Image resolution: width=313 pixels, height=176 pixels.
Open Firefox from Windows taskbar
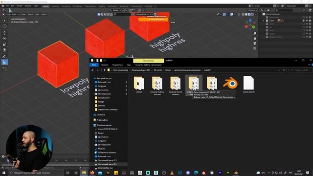[x=92, y=173]
